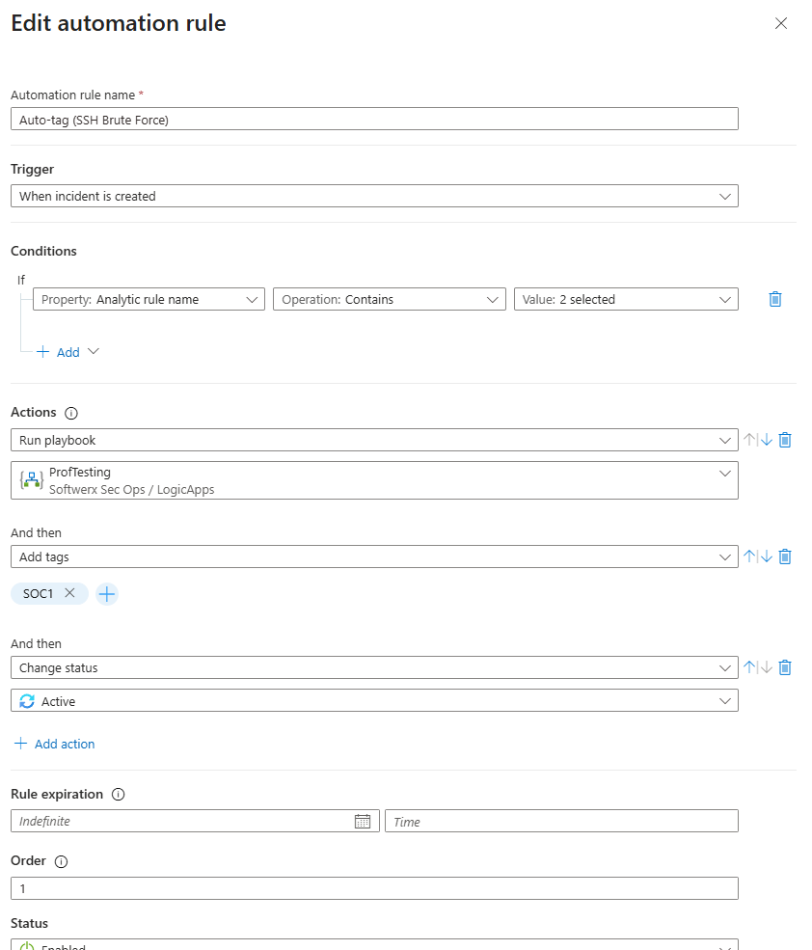Add a new tag with plus button
Viewport: 812px width, 950px height.
[x=107, y=594]
